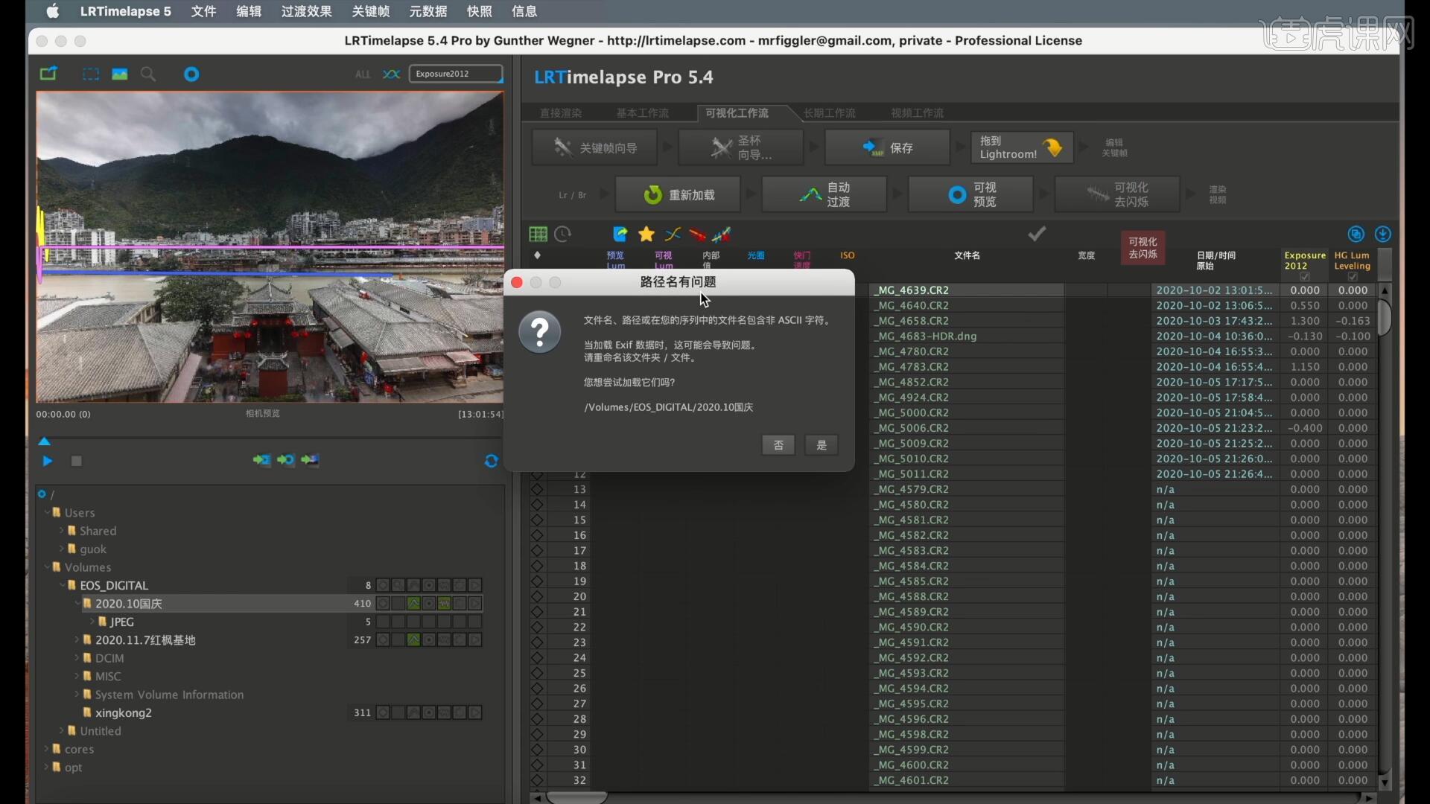This screenshot has height=804, width=1430.
Task: Toggle the ALL curves option
Action: point(363,74)
